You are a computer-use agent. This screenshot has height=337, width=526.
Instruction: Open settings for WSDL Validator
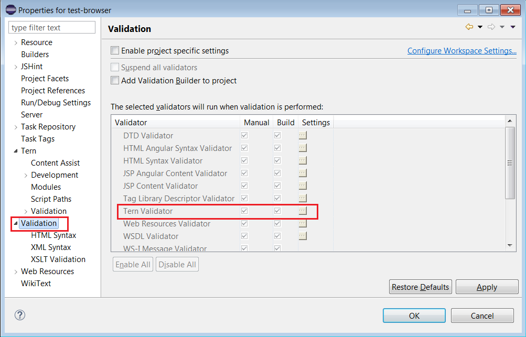303,236
